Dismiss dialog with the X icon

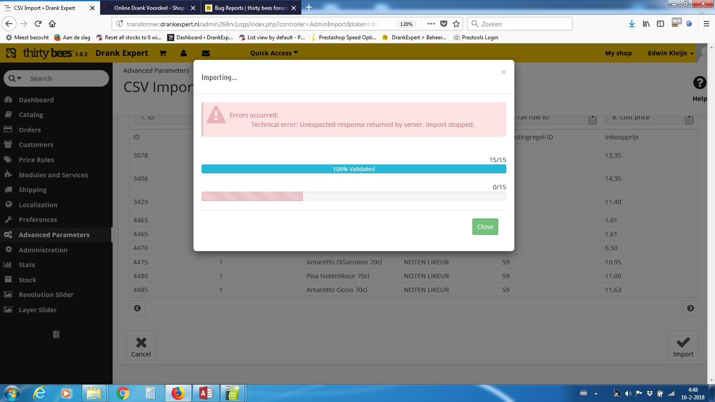(504, 72)
